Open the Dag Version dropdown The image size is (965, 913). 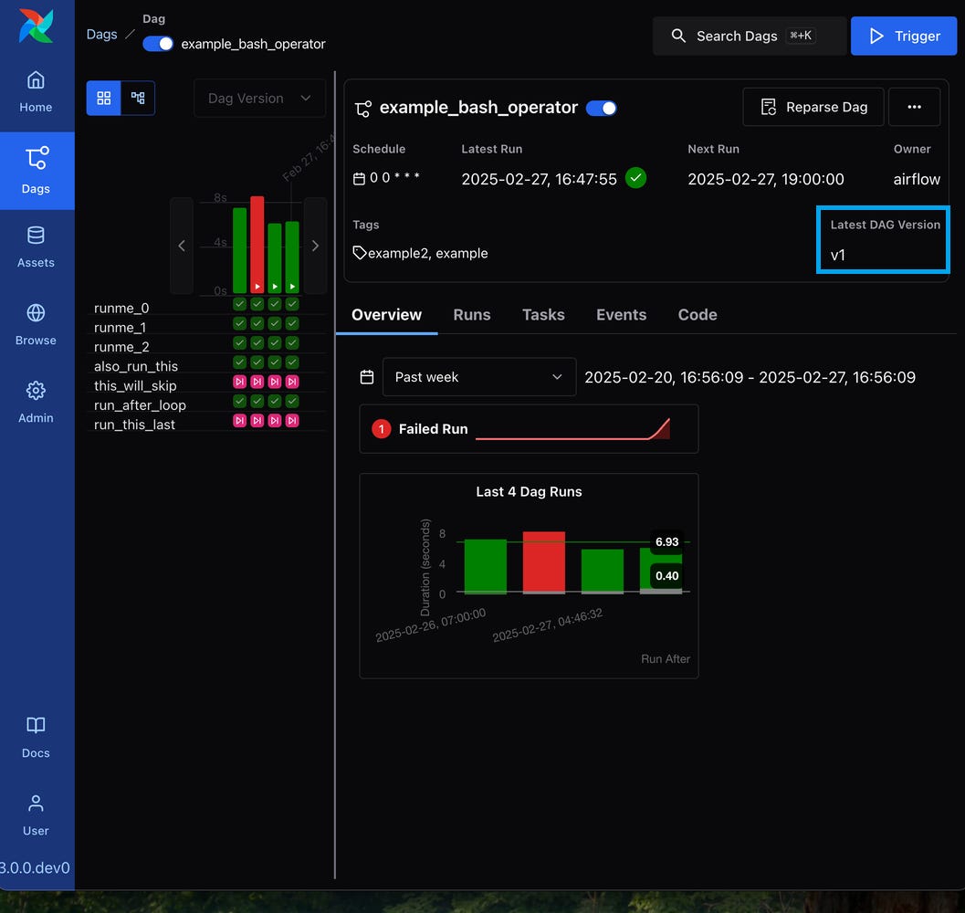(259, 98)
